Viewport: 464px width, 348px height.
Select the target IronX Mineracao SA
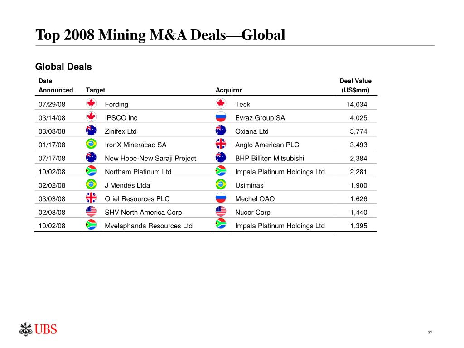tap(135, 145)
